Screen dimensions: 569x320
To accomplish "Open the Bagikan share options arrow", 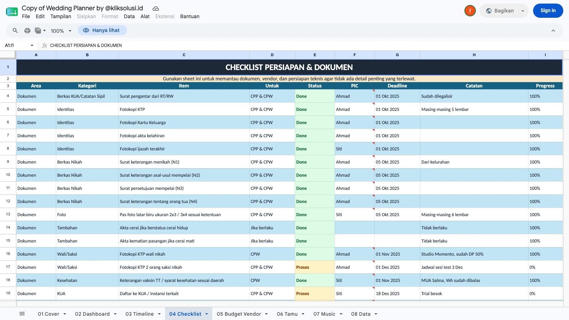I will (x=523, y=11).
